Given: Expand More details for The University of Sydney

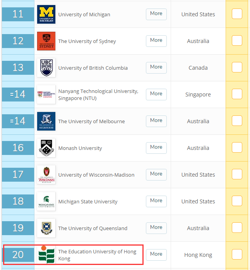Looking at the screenshot, I should coord(156,40).
